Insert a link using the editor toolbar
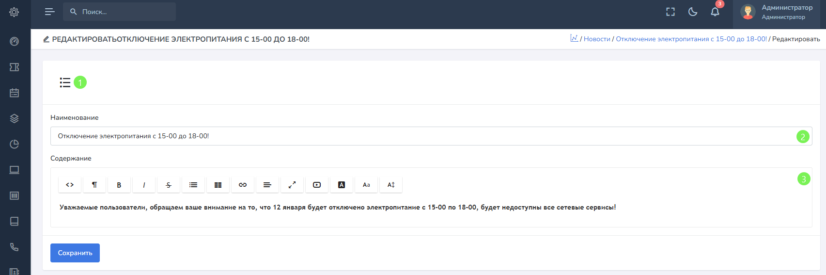Viewport: 826px width, 275px height. (243, 185)
